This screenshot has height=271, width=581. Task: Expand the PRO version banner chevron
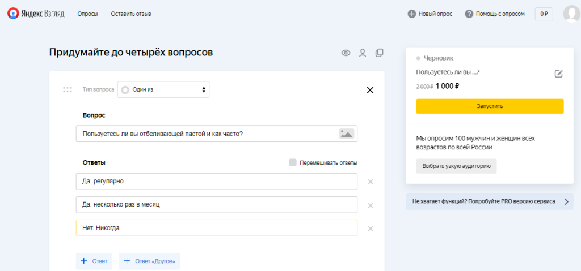[566, 201]
